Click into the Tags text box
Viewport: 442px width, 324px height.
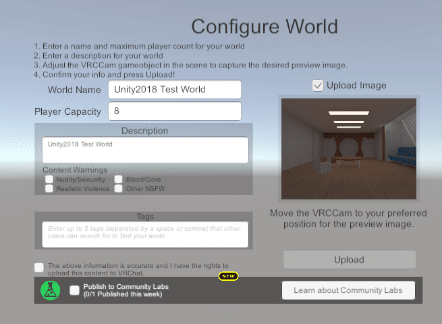pyautogui.click(x=145, y=234)
